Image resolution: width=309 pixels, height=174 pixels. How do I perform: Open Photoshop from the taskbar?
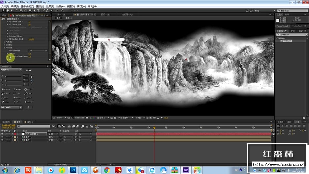pos(73,170)
